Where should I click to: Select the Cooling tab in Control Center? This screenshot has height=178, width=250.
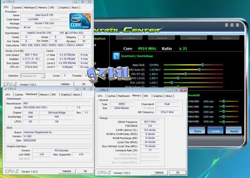(x=129, y=38)
